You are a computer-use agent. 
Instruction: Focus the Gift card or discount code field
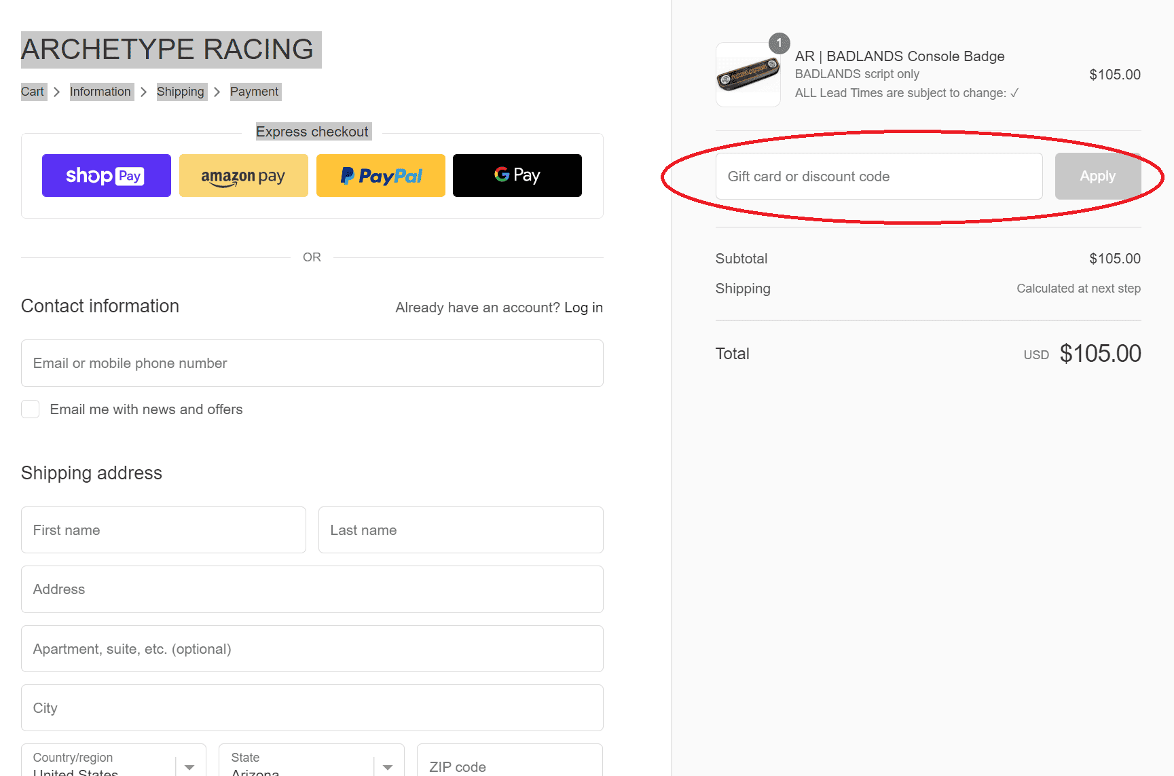point(879,177)
